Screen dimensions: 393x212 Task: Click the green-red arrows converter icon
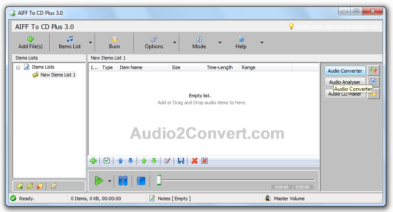click(x=373, y=70)
